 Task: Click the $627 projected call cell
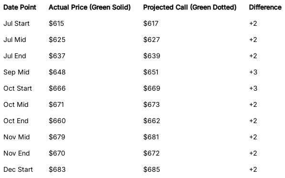point(152,40)
